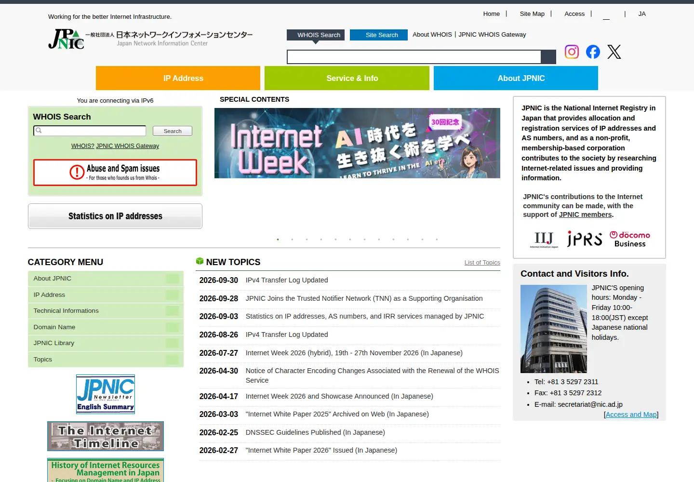The image size is (694, 482).
Task: Open Statistics on IP addresses
Action: (x=115, y=216)
